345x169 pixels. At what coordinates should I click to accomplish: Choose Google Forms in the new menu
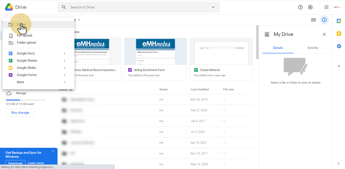27,75
